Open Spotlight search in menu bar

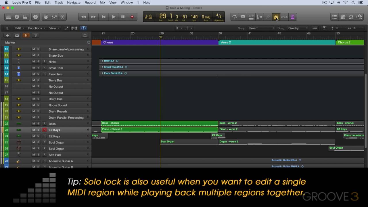coord(353,3)
